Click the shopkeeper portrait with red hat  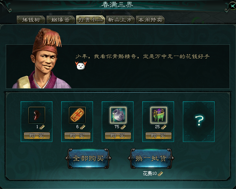[41, 59]
